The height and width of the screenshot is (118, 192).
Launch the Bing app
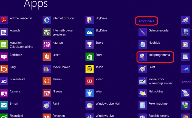click(x=8, y=69)
